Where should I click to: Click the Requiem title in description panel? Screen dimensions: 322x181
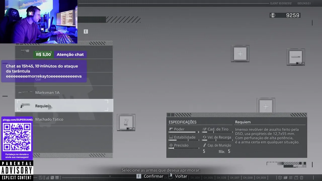[243, 122]
